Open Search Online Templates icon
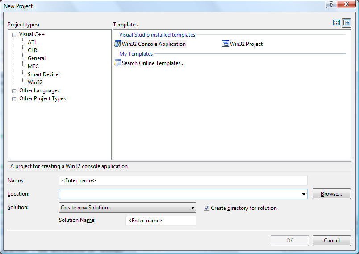This screenshot has height=254, width=359. (x=117, y=63)
